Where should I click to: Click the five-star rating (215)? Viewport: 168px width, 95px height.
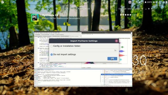click(x=128, y=15)
